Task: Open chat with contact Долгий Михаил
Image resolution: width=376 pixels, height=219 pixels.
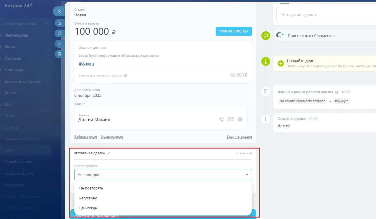Action: pyautogui.click(x=240, y=119)
